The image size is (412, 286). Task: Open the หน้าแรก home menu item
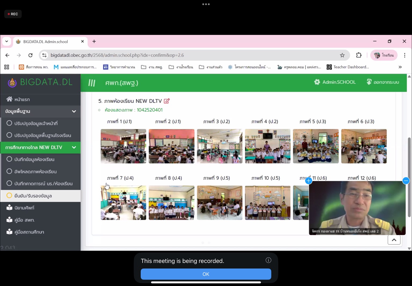(22, 99)
